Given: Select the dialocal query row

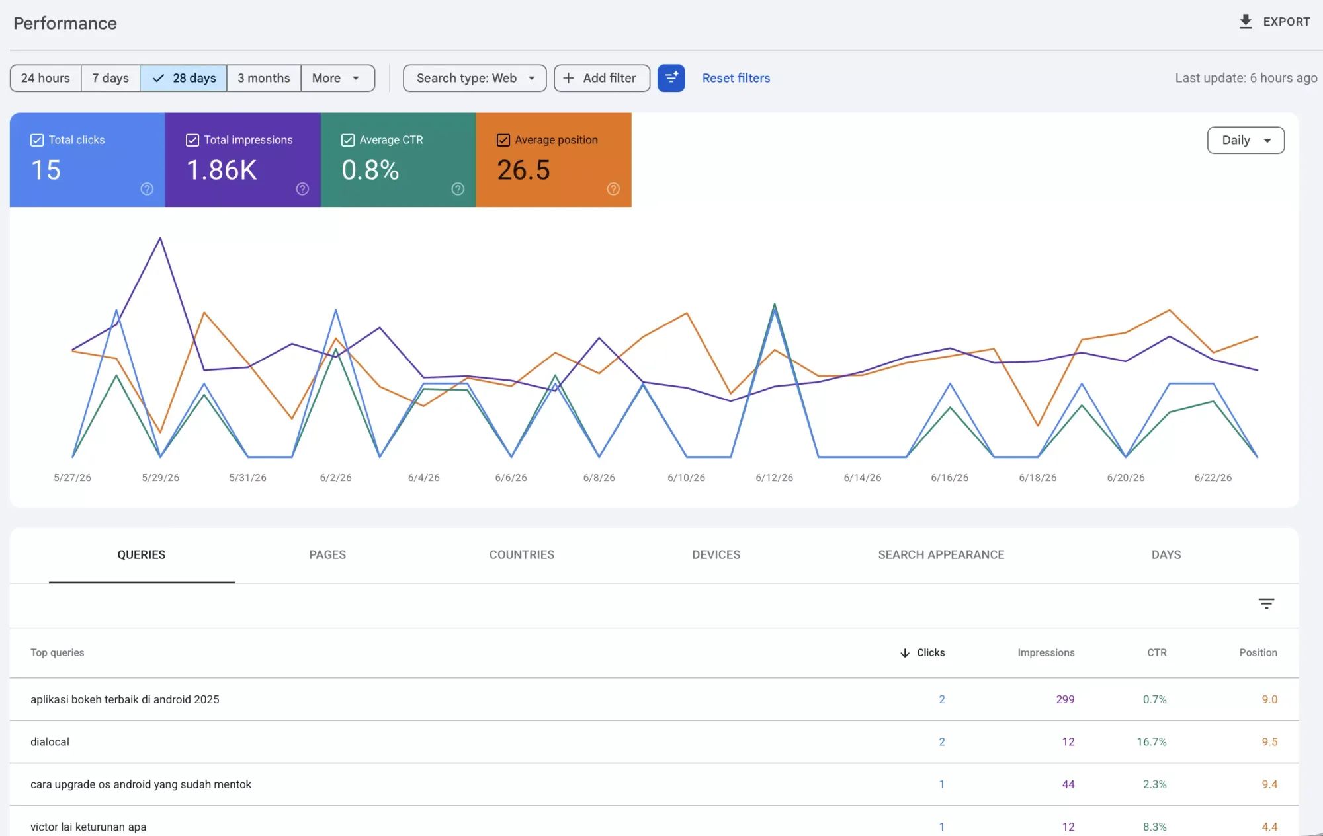Looking at the screenshot, I should click(654, 742).
